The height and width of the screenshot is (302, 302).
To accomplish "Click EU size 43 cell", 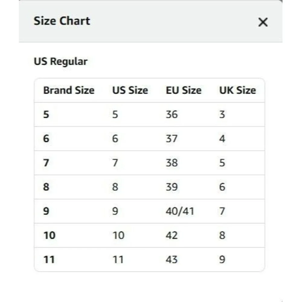I will (172, 259).
